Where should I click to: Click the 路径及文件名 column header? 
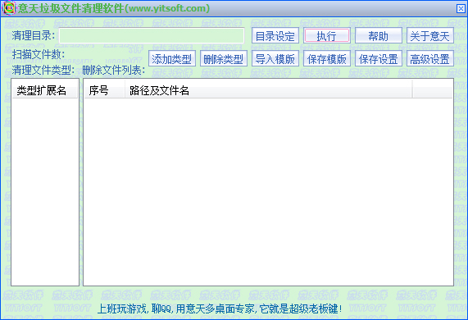(268, 90)
